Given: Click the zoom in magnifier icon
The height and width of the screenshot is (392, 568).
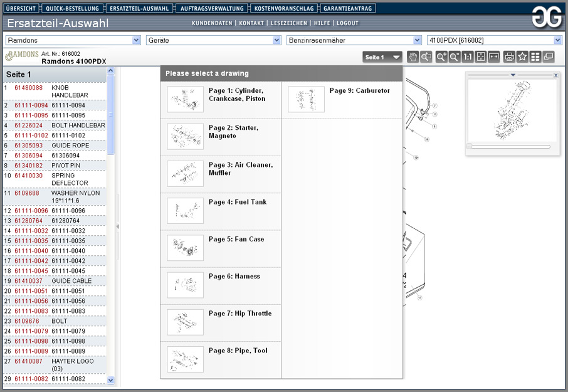Looking at the screenshot, I should pyautogui.click(x=441, y=57).
